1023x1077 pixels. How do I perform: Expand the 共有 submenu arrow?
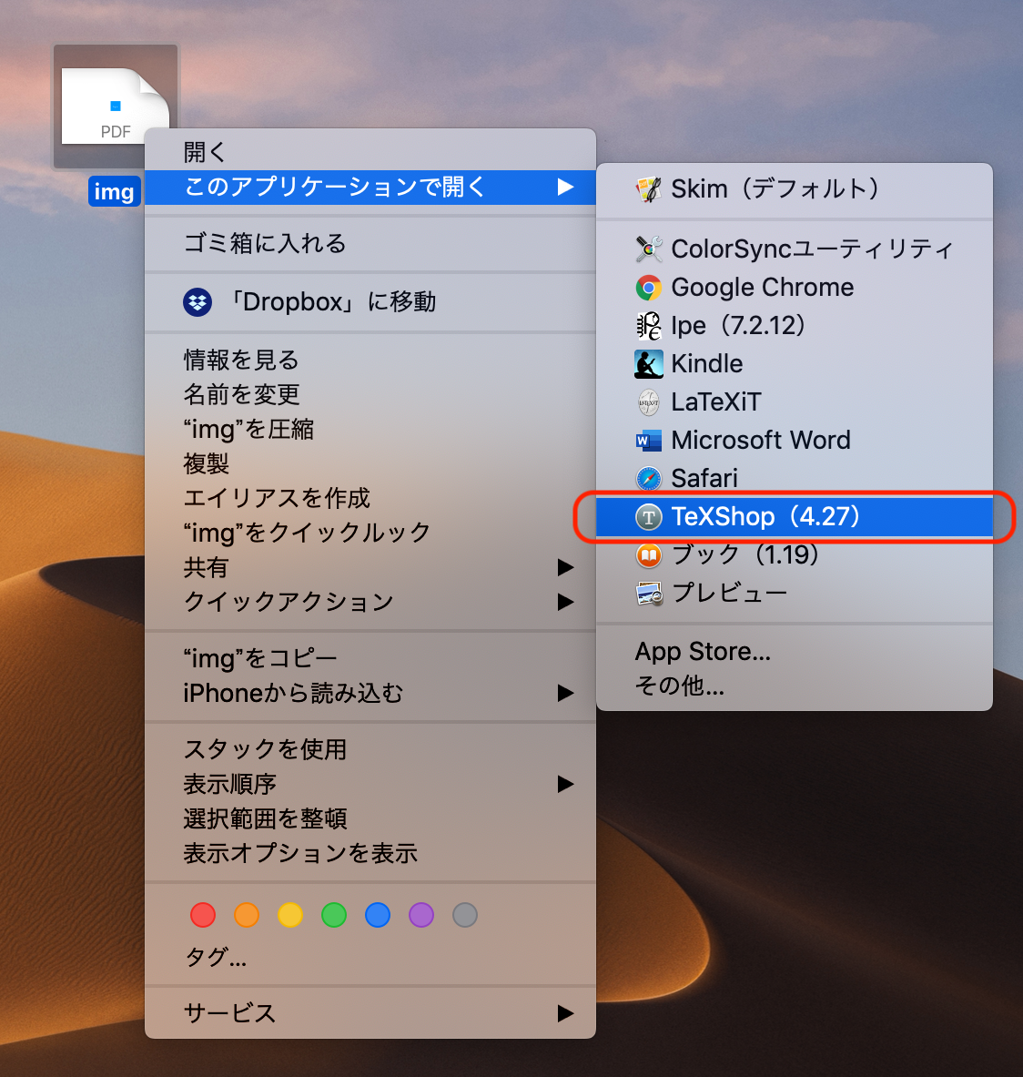(x=565, y=567)
